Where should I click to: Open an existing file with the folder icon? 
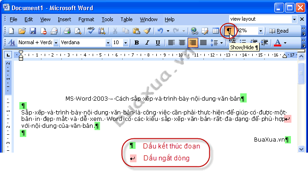(x=22, y=31)
